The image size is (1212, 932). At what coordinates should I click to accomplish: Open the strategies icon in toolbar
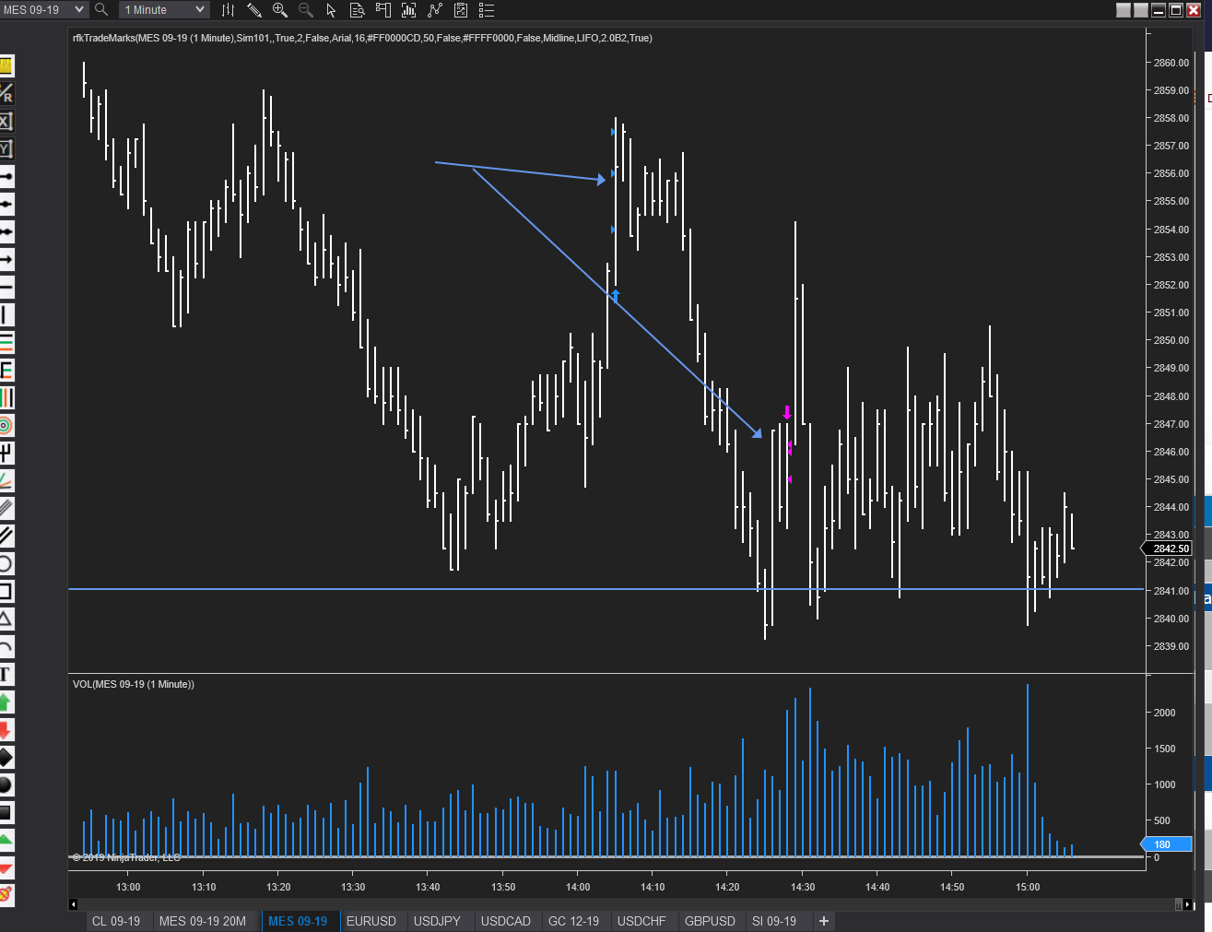[461, 10]
